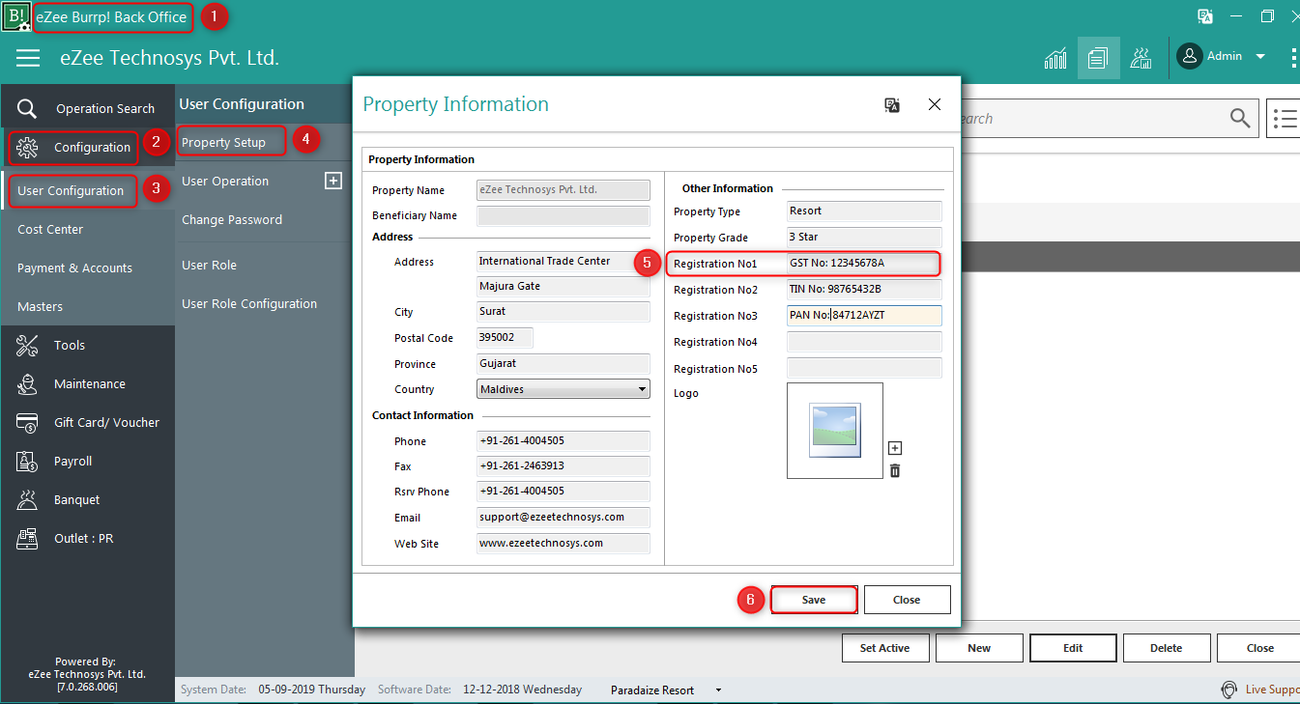Delete the logo with the trash icon
Screen dimensions: 1300x704
point(895,470)
